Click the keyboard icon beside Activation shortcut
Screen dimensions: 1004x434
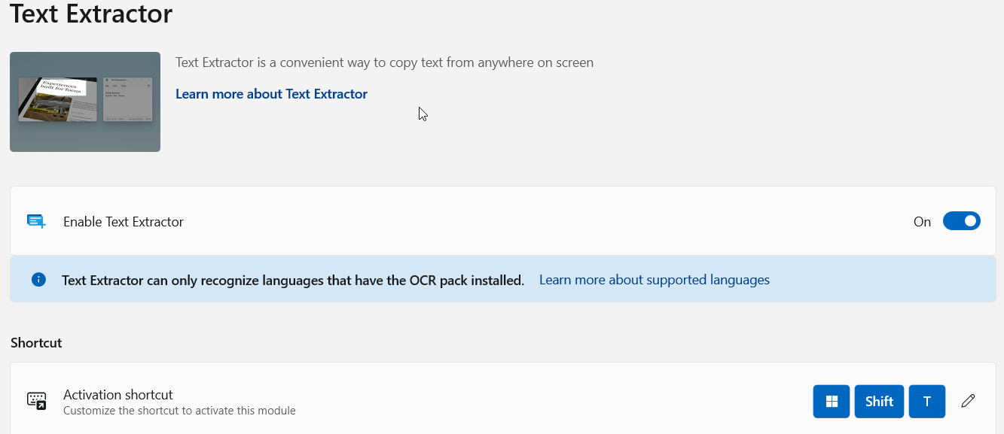pos(36,401)
